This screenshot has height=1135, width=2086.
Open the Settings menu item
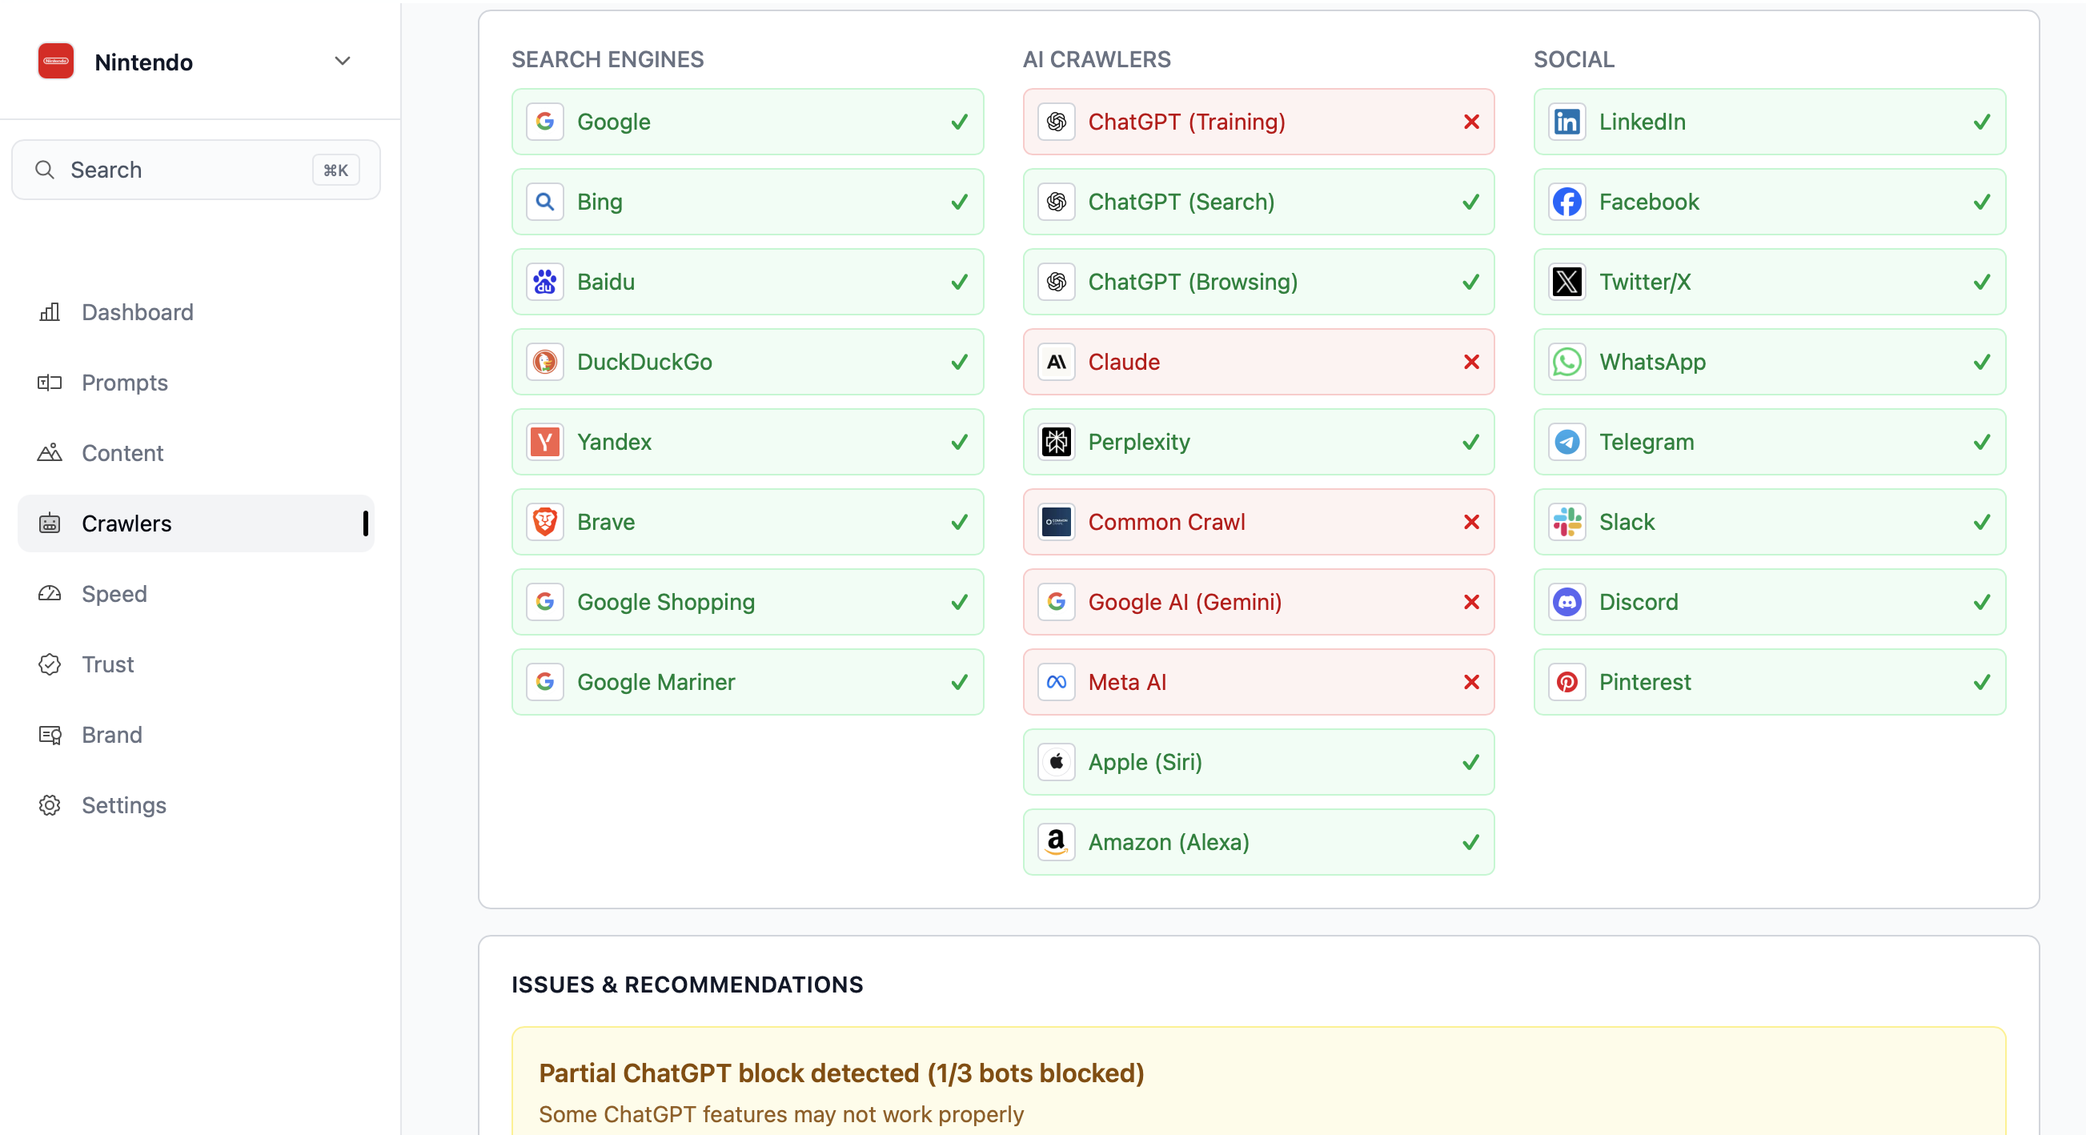click(124, 805)
